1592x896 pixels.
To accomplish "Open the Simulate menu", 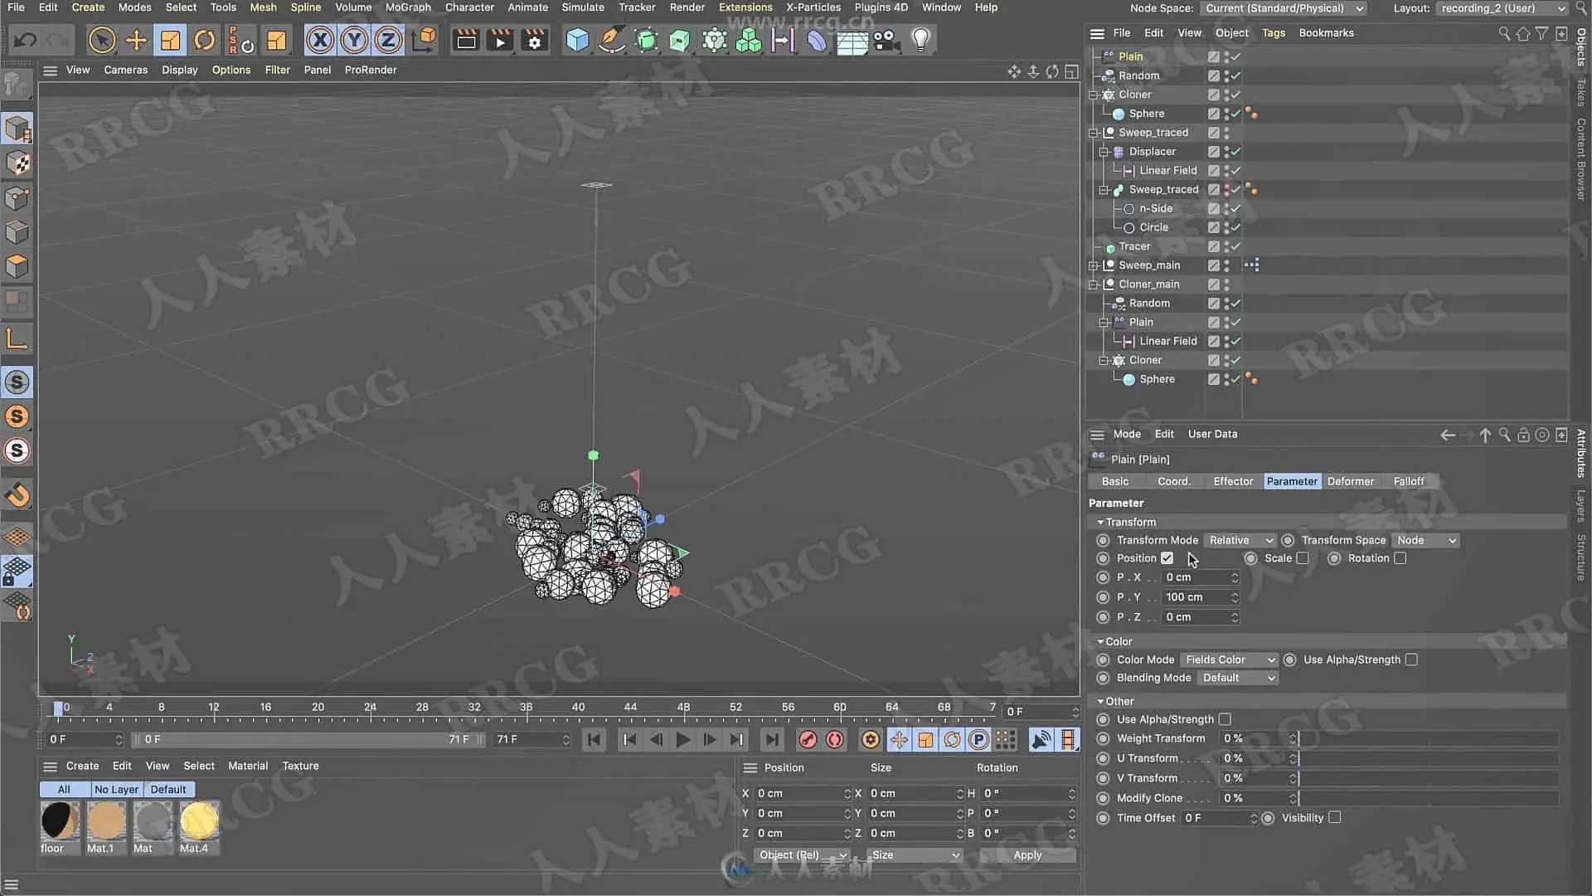I will point(583,7).
